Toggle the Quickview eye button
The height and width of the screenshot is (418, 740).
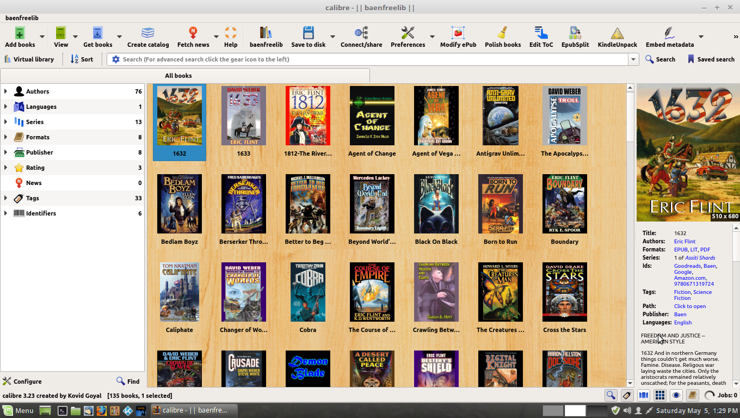pyautogui.click(x=676, y=396)
